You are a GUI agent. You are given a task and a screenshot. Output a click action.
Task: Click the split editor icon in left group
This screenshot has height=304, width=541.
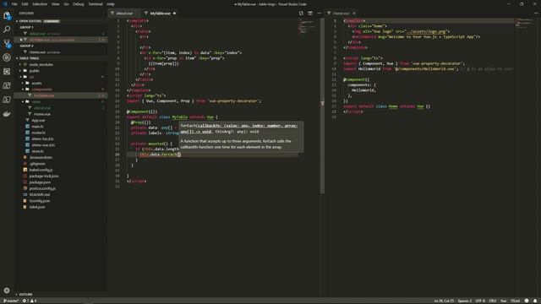[310, 14]
